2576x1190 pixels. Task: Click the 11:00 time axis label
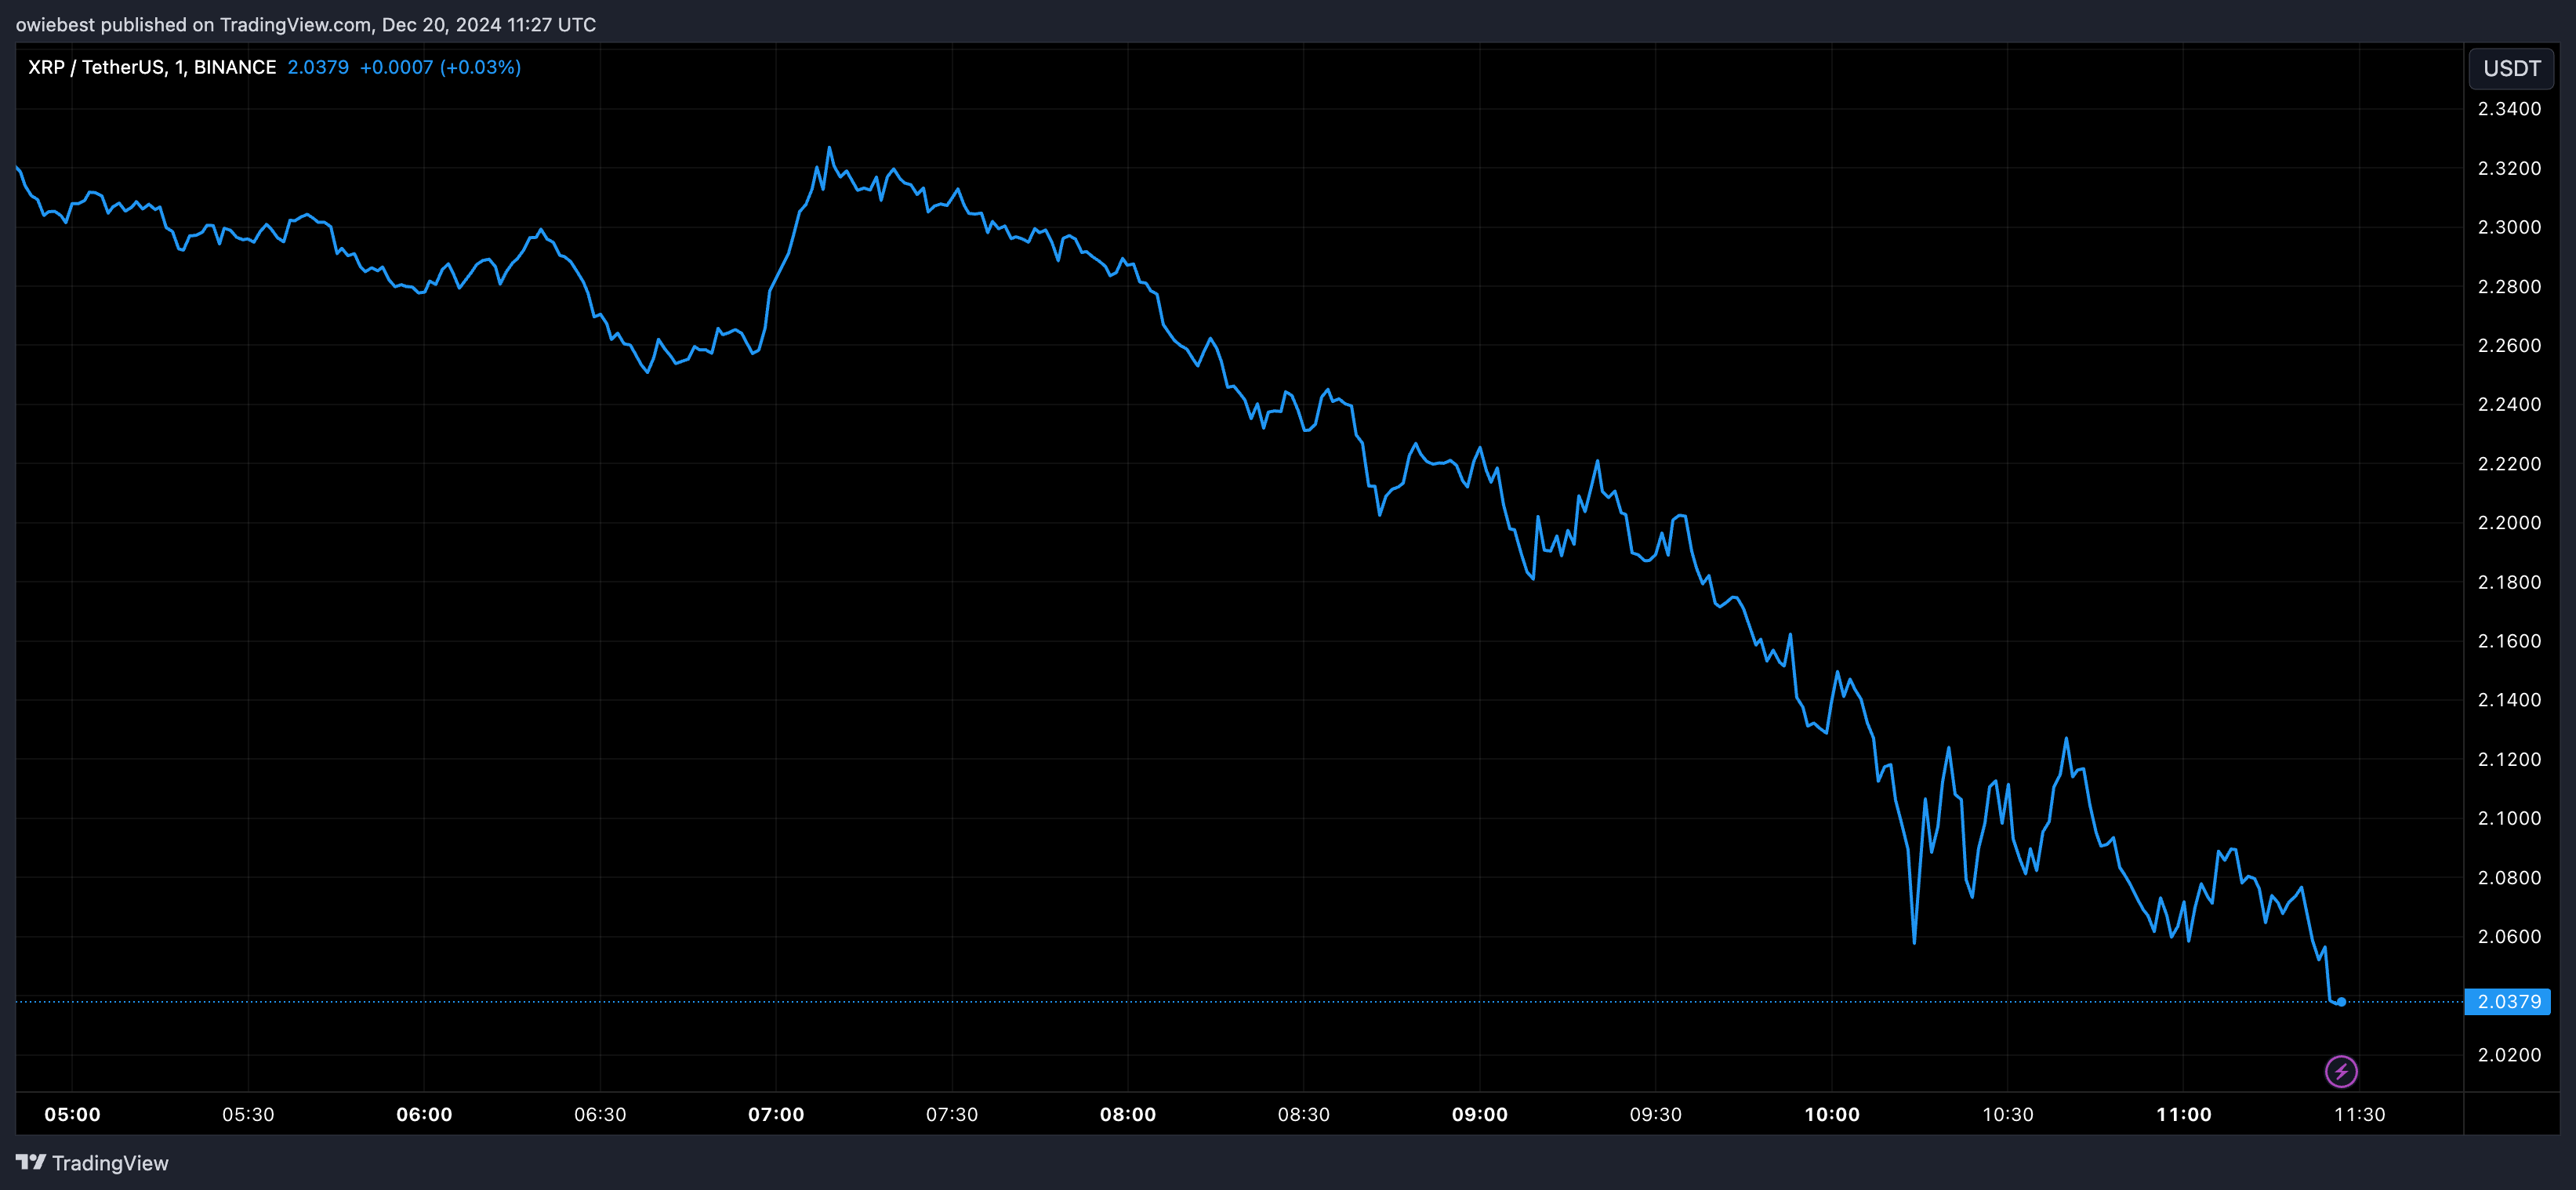tap(2184, 1114)
